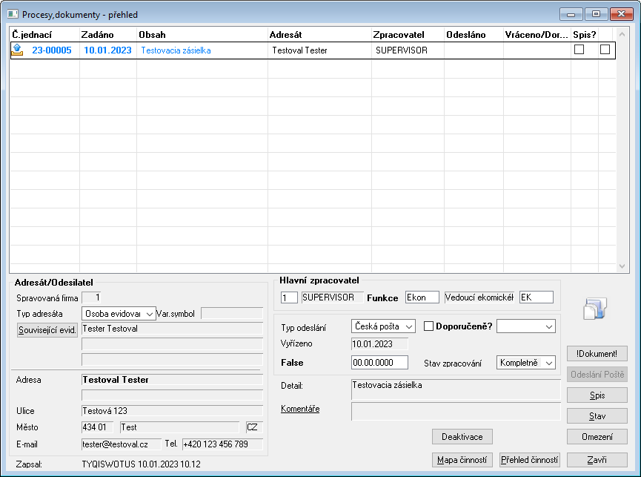Open the Typ adresáta dropdown
641x477 pixels.
click(x=119, y=314)
